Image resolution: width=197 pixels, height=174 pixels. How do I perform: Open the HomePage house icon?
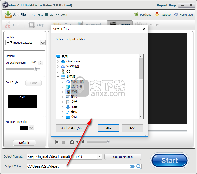(176, 15)
